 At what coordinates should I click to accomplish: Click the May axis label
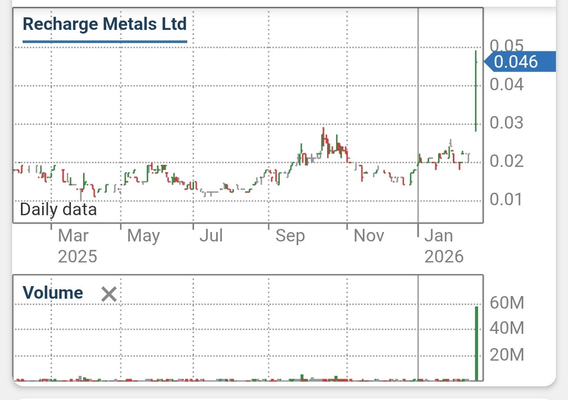(x=143, y=236)
